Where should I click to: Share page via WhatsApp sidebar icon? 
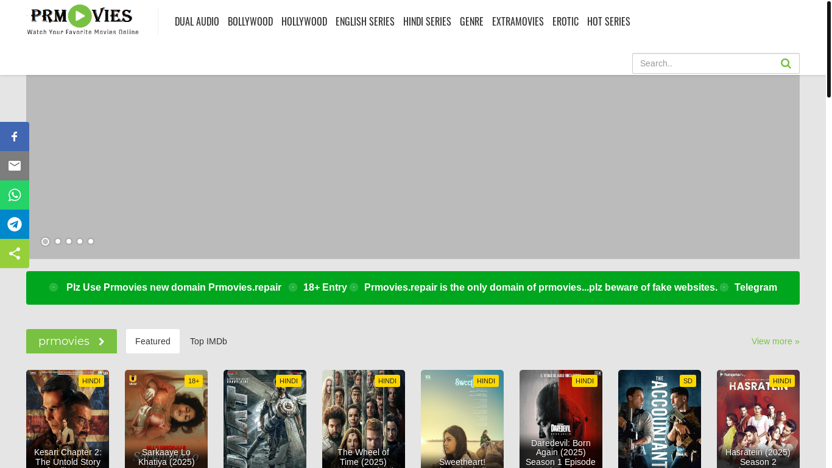click(x=15, y=195)
